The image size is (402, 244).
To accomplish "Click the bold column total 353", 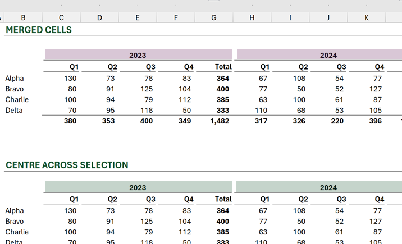I will pyautogui.click(x=108, y=121).
